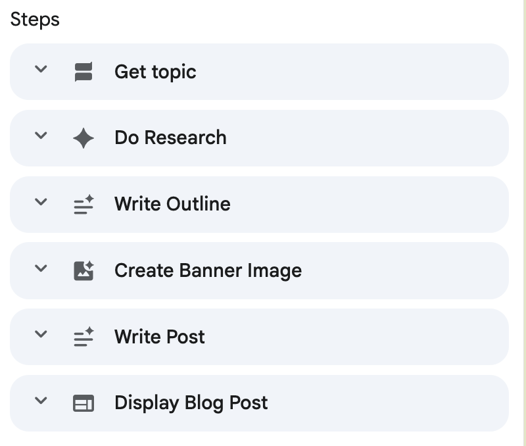The image size is (526, 446).
Task: Open the Create Banner Image label
Action: pos(208,271)
